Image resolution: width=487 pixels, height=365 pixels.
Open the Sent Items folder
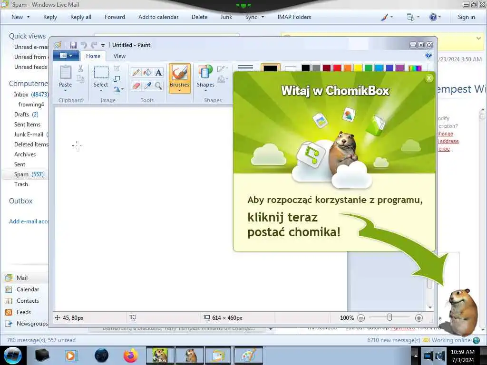coord(27,125)
